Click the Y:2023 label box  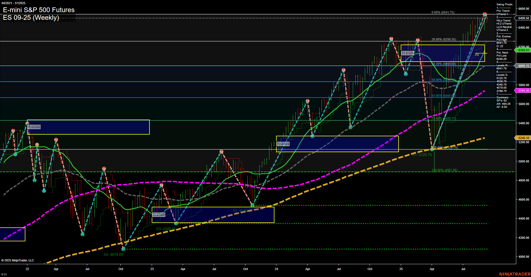pyautogui.click(x=158, y=215)
